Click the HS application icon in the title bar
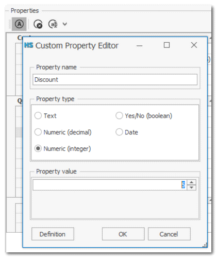Screen dimensions: 217x258 [x=28, y=45]
